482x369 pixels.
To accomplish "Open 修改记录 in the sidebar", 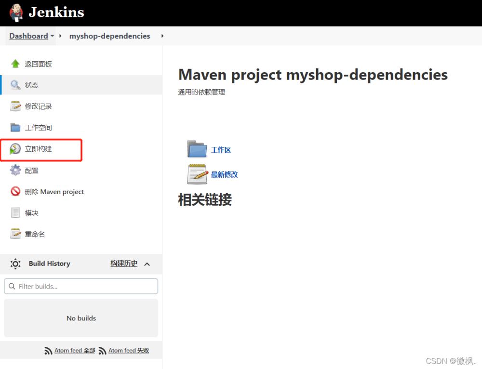I will pos(38,106).
